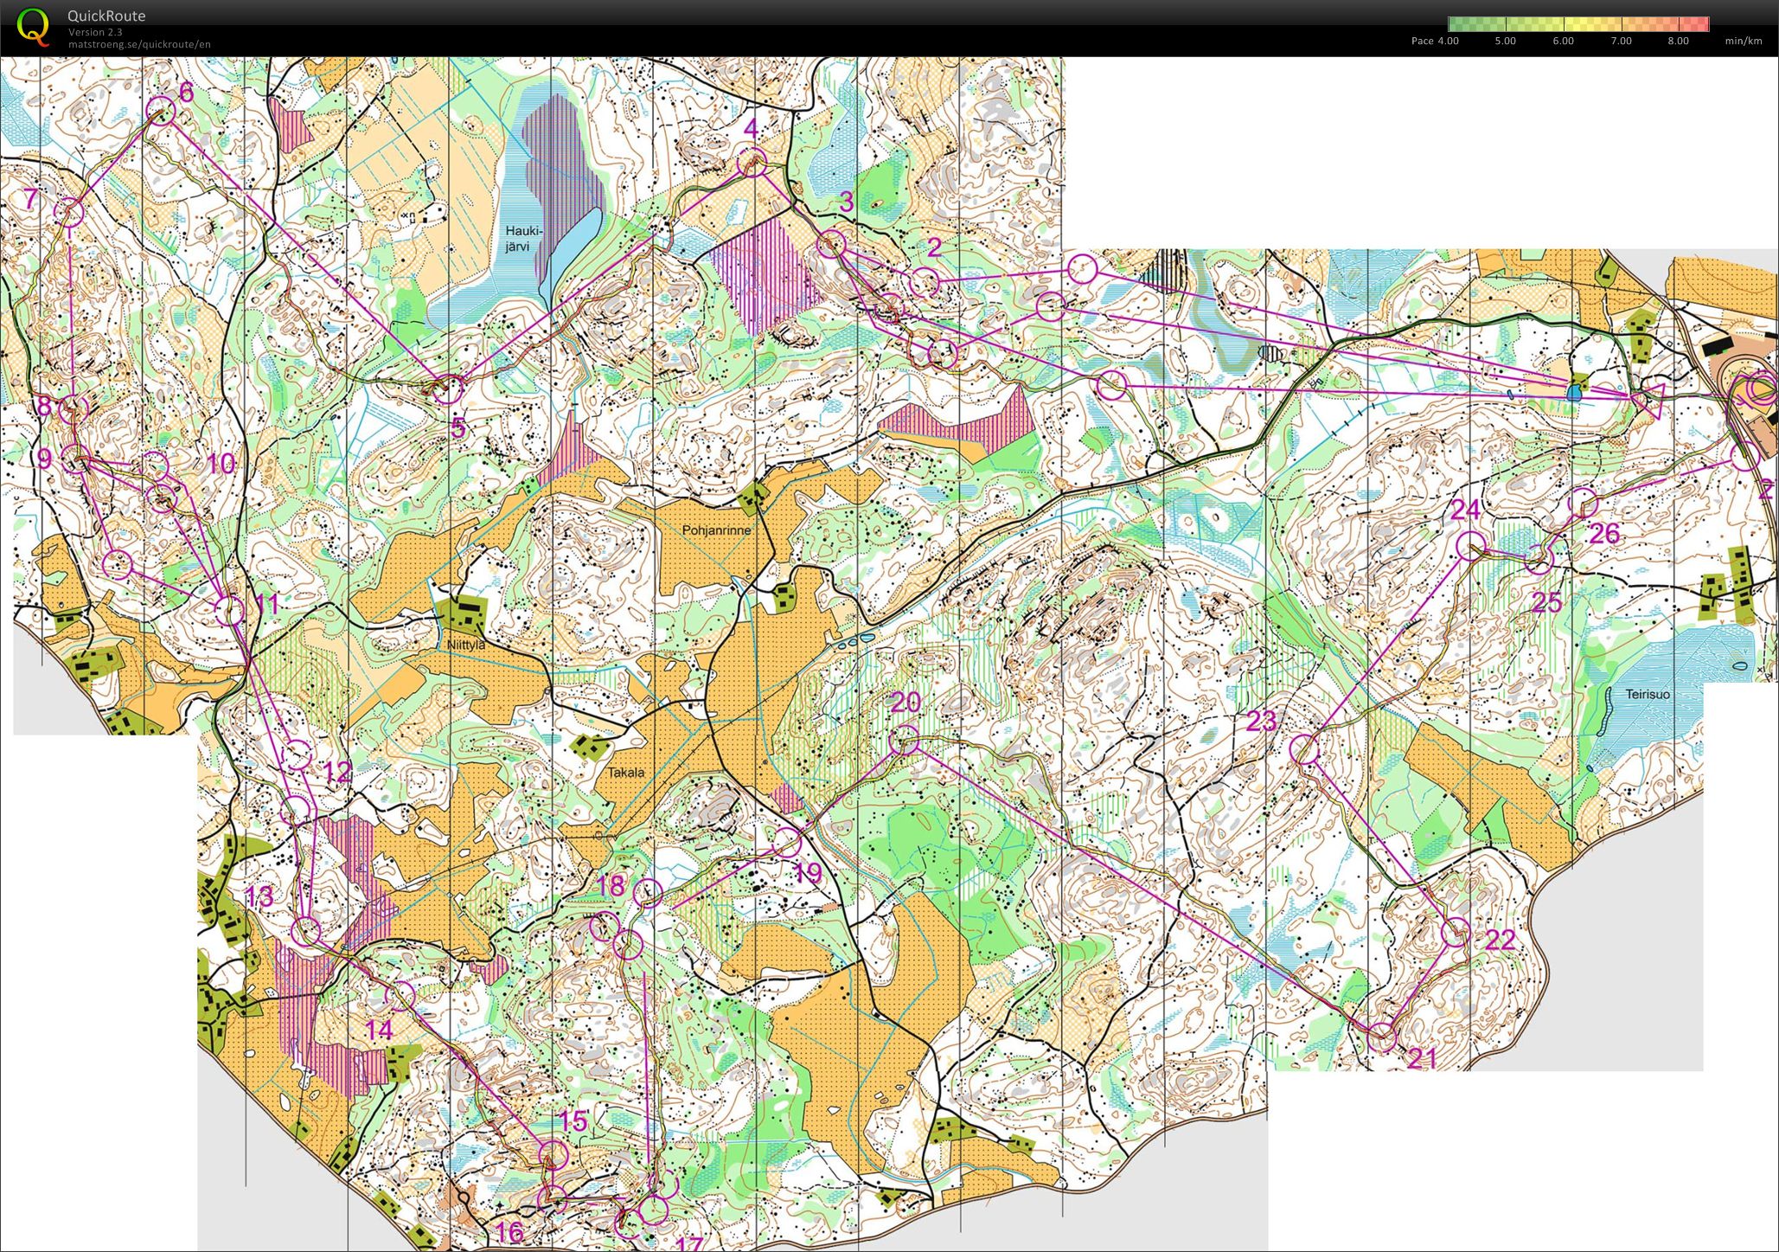The height and width of the screenshot is (1252, 1779).
Task: Click control circle 11
Action: (230, 611)
